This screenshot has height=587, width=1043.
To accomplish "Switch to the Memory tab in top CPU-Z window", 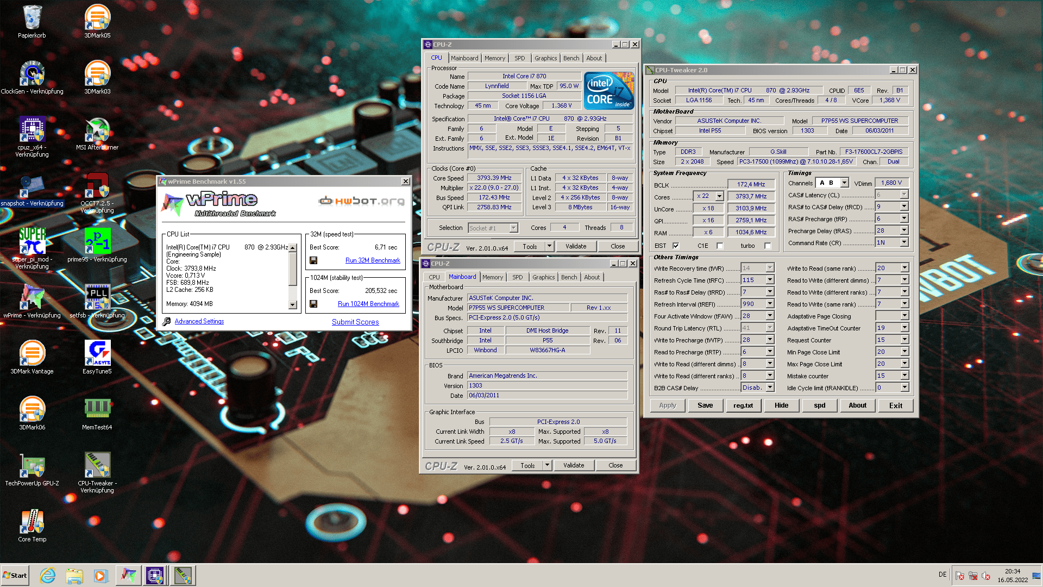I will 494,58.
